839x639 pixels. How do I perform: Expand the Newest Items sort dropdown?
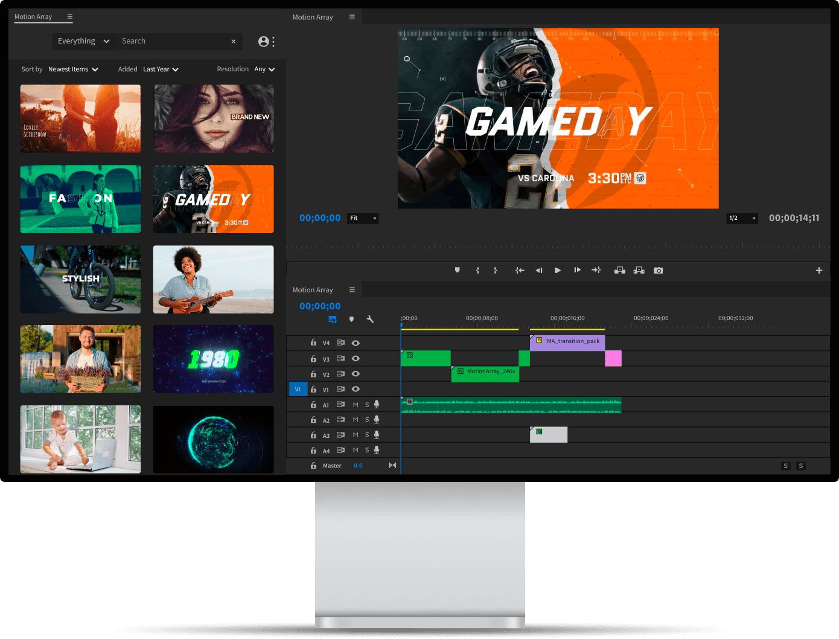(72, 69)
